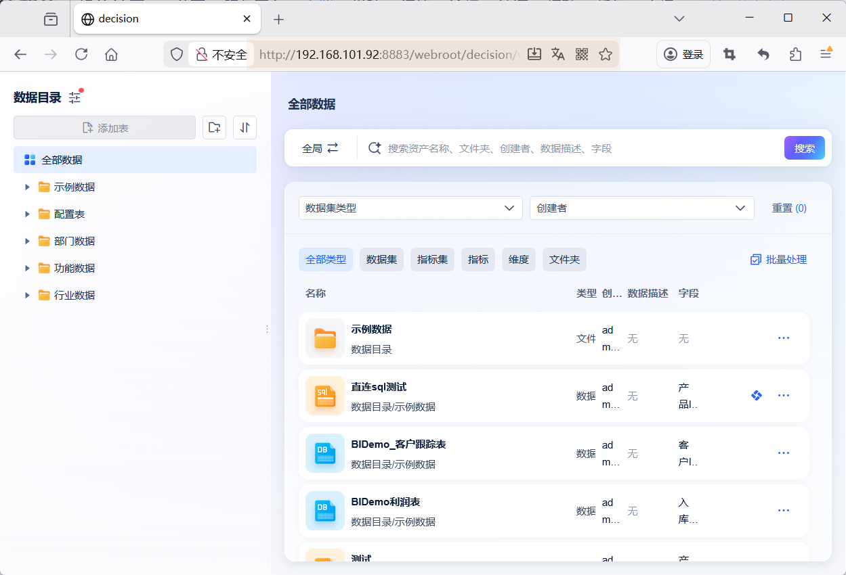Click the search magnifier icon in search bar

(375, 148)
